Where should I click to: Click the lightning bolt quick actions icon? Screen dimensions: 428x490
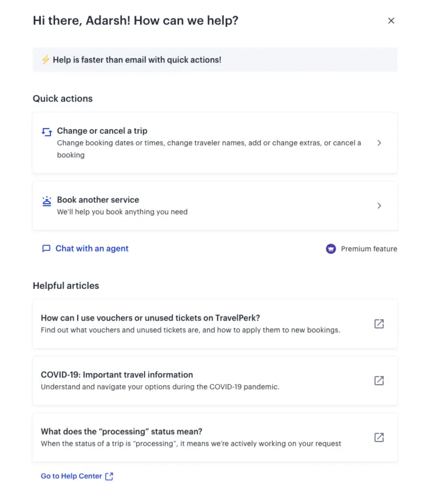tap(45, 60)
